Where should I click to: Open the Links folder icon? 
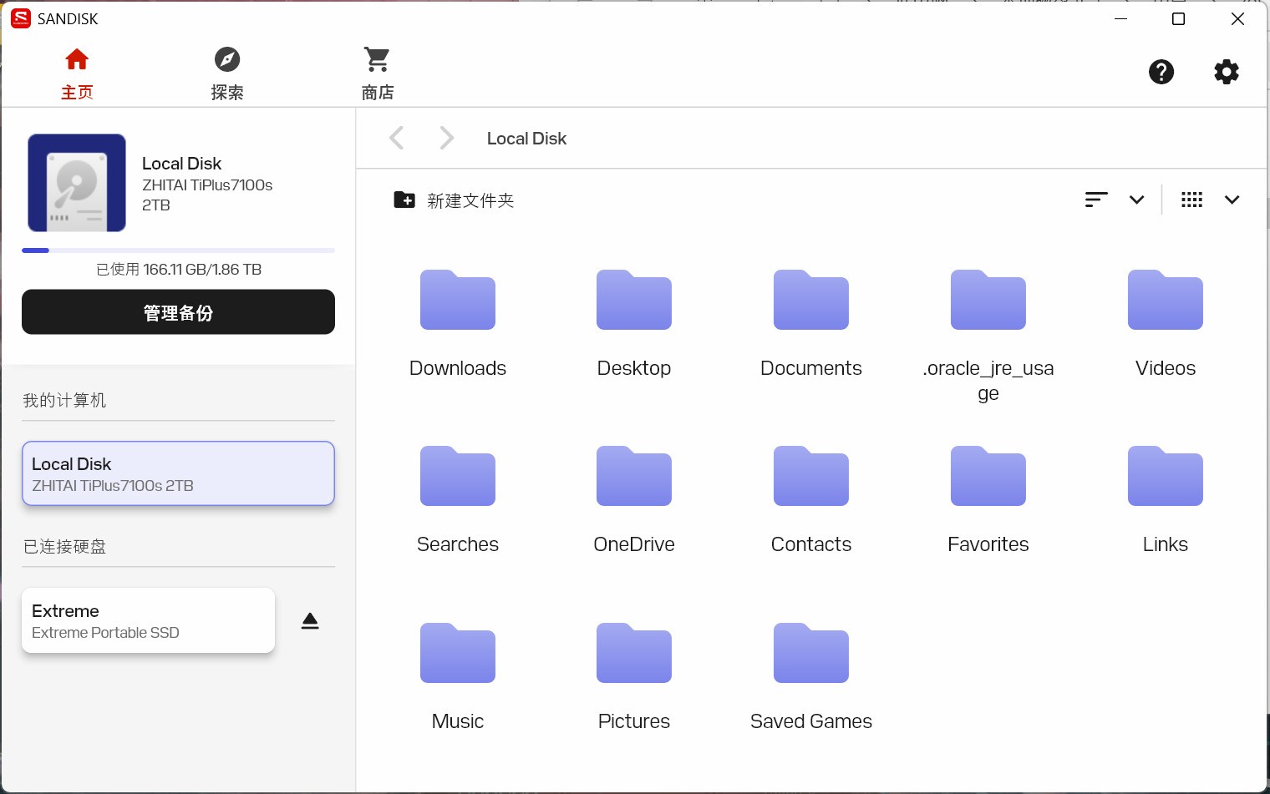pyautogui.click(x=1166, y=476)
